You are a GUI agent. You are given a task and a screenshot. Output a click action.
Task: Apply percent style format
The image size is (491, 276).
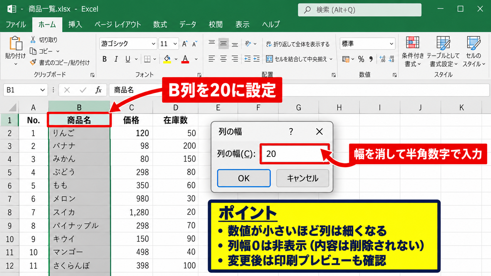pyautogui.click(x=361, y=59)
